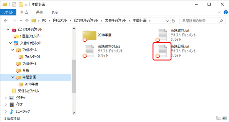Screen dimensions: 229x122
Task: Select the 会議日程.txt file icon
Action: coord(162,51)
